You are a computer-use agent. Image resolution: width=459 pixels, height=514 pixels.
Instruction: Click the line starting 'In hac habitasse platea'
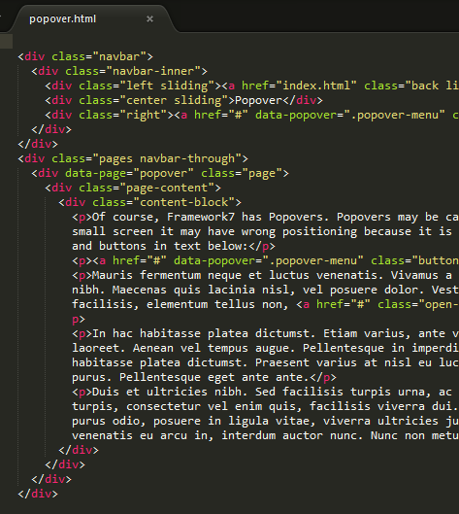[x=266, y=333]
